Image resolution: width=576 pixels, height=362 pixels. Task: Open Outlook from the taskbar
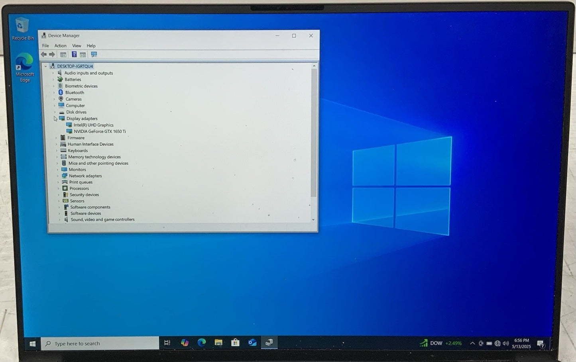[252, 342]
